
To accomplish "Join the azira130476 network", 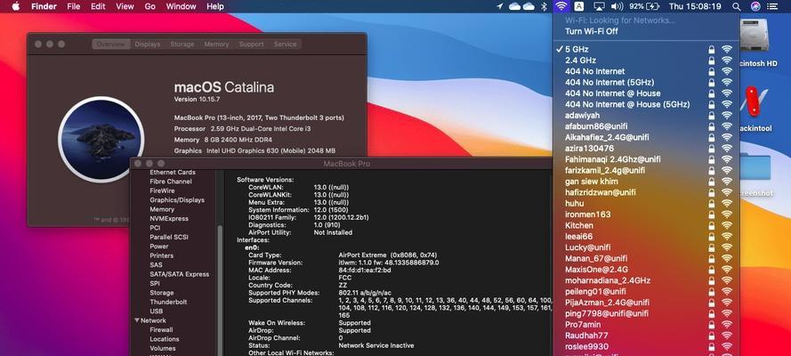I will (646, 149).
